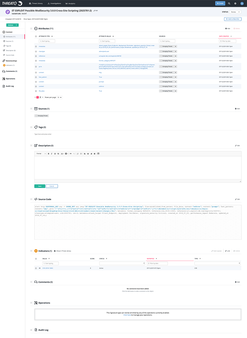
Task: Remove Emerging Threats source from classtype row
Action: coord(176,51)
